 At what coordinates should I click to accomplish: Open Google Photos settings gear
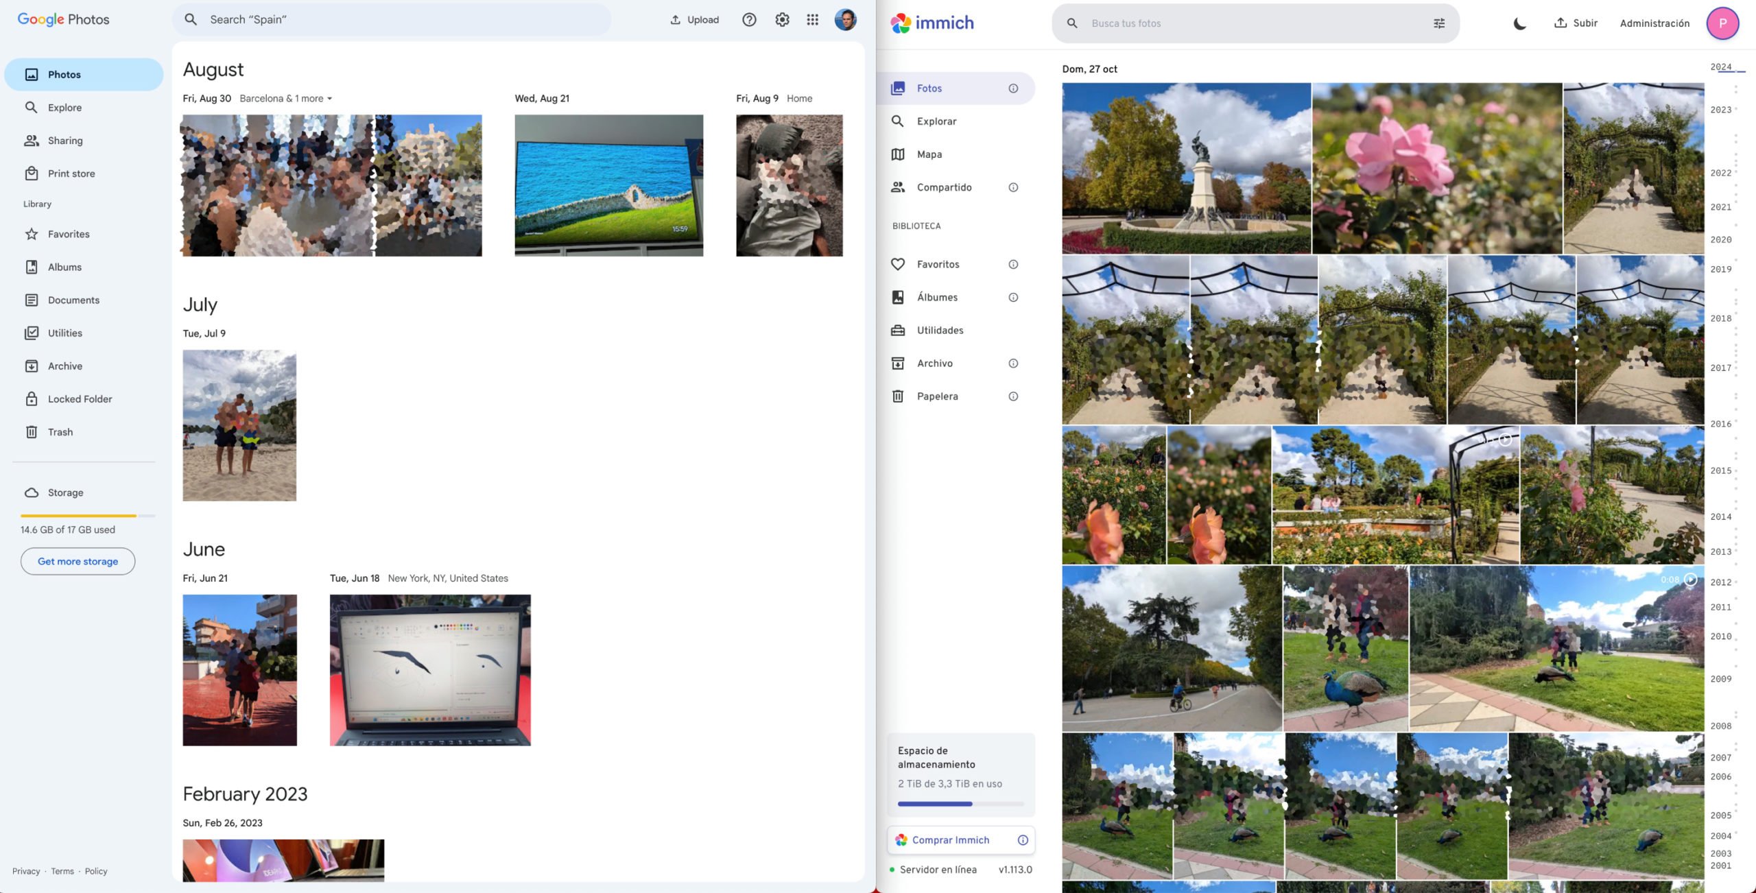click(782, 20)
